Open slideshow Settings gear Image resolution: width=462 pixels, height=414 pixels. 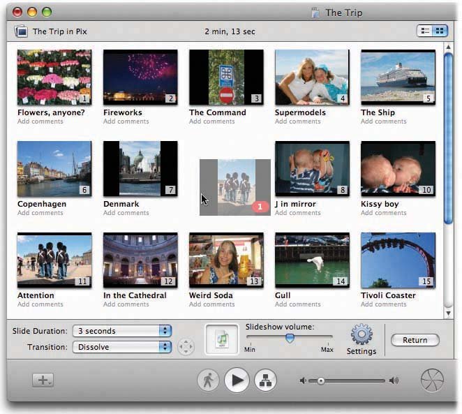(x=362, y=335)
